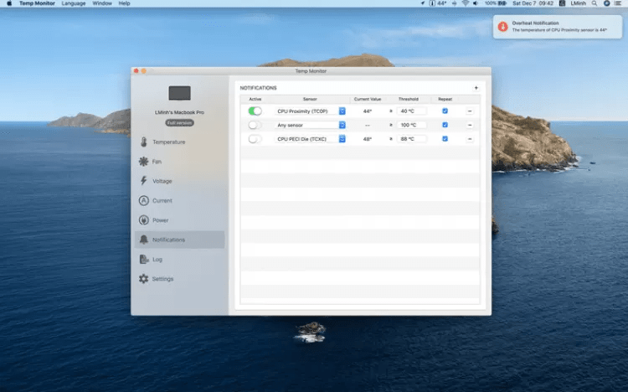Screen dimensions: 628x392
Task: Select the Voltage lightning bolt icon
Action: pyautogui.click(x=144, y=181)
